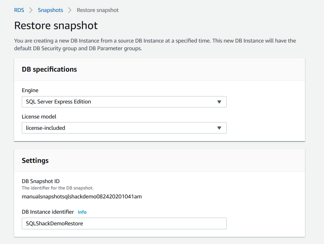Click the DB specifications section header
The height and width of the screenshot is (244, 324).
(49, 69)
